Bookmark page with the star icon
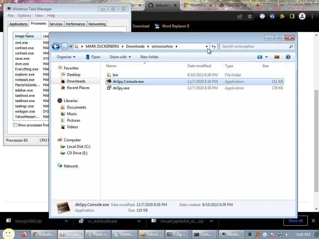 pyautogui.click(x=250, y=16)
